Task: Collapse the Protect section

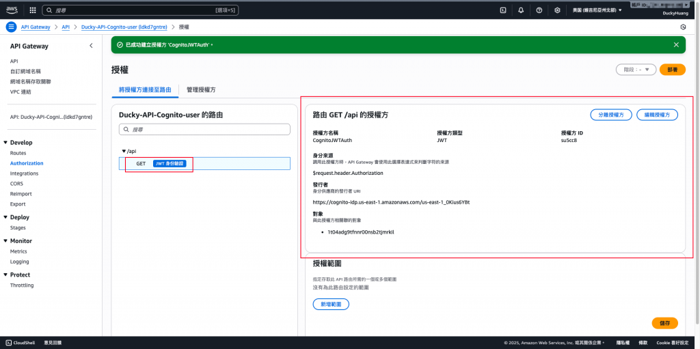Action: (5, 275)
